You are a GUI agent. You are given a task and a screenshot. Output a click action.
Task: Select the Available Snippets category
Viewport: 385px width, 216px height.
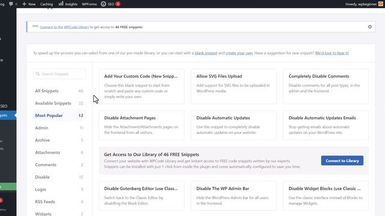(59, 103)
